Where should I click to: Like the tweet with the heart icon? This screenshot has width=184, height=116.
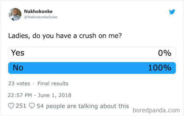11,106
